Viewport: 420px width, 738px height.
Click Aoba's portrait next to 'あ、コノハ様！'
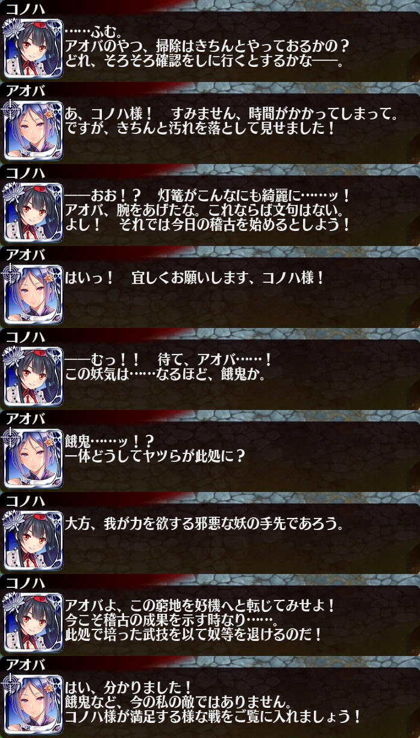coord(33,130)
